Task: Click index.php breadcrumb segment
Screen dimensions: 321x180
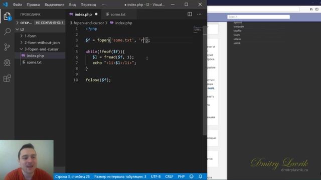Action: pos(123,23)
